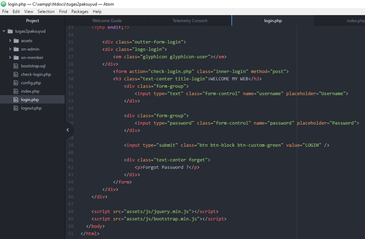Expand the on-admin folder chevron
Viewport: 365px width, 239px height.
point(10,49)
